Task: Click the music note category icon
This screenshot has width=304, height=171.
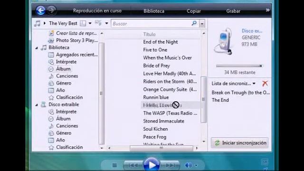Action: (37, 23)
